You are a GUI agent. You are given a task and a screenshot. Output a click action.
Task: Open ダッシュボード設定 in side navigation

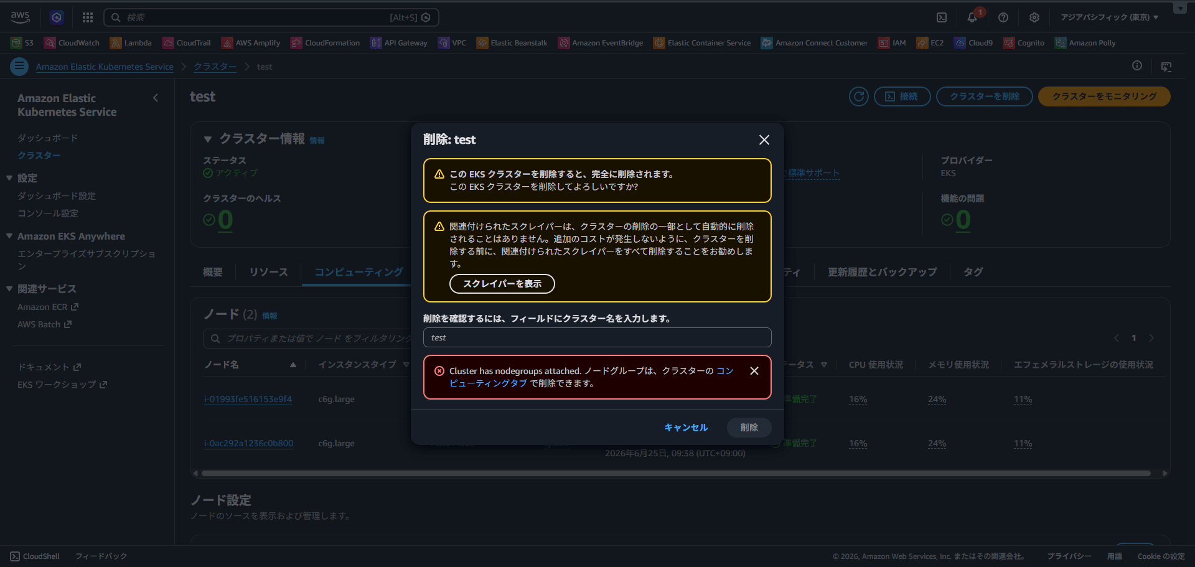click(57, 196)
